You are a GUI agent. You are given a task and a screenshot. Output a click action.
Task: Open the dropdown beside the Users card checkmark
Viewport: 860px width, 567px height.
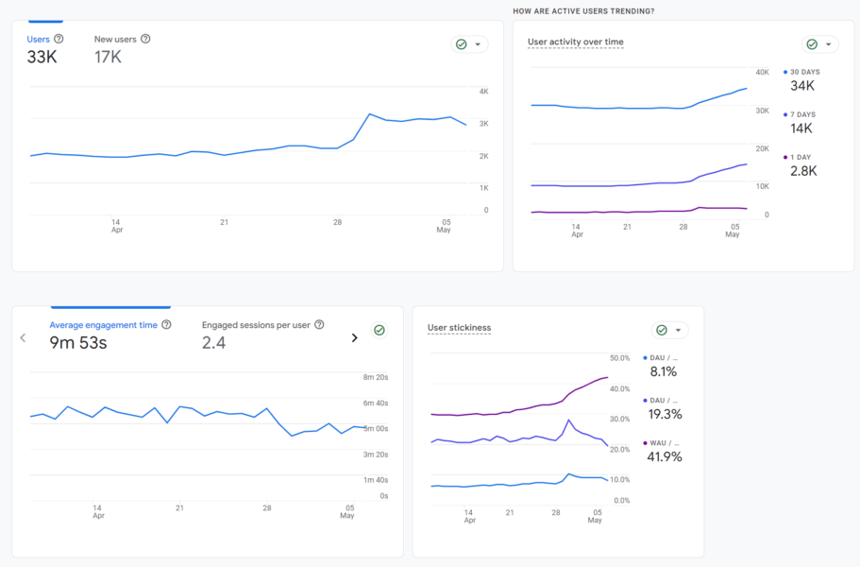coord(478,44)
